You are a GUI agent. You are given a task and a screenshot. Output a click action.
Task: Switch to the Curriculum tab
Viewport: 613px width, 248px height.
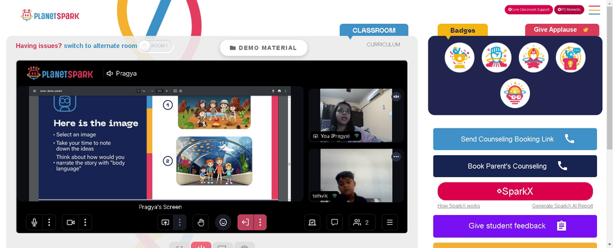383,45
